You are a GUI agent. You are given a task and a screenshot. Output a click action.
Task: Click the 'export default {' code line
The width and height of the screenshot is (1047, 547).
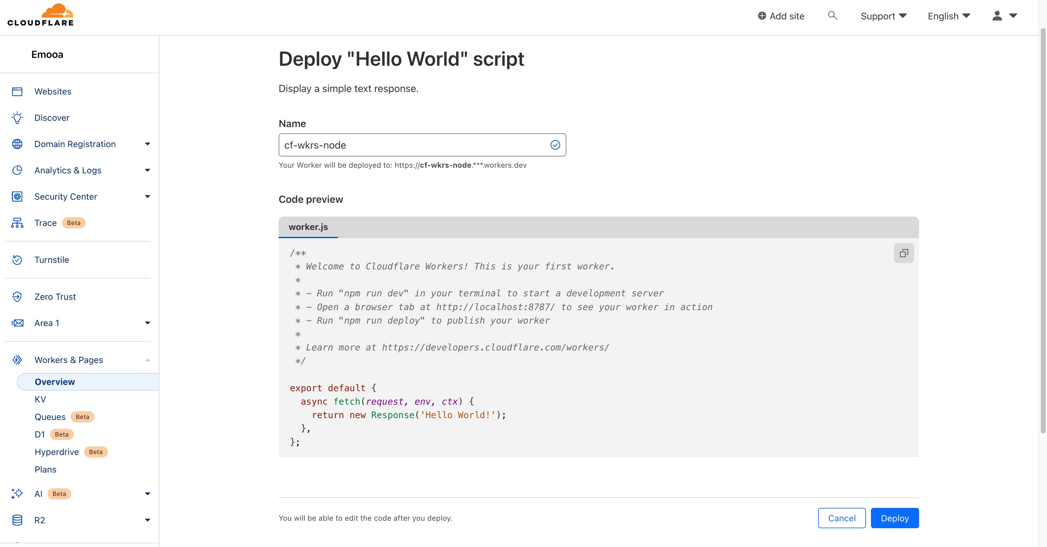click(x=333, y=388)
